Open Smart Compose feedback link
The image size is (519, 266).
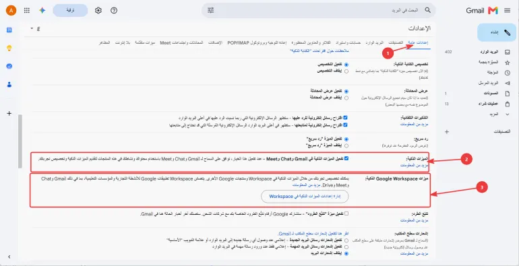click(319, 51)
